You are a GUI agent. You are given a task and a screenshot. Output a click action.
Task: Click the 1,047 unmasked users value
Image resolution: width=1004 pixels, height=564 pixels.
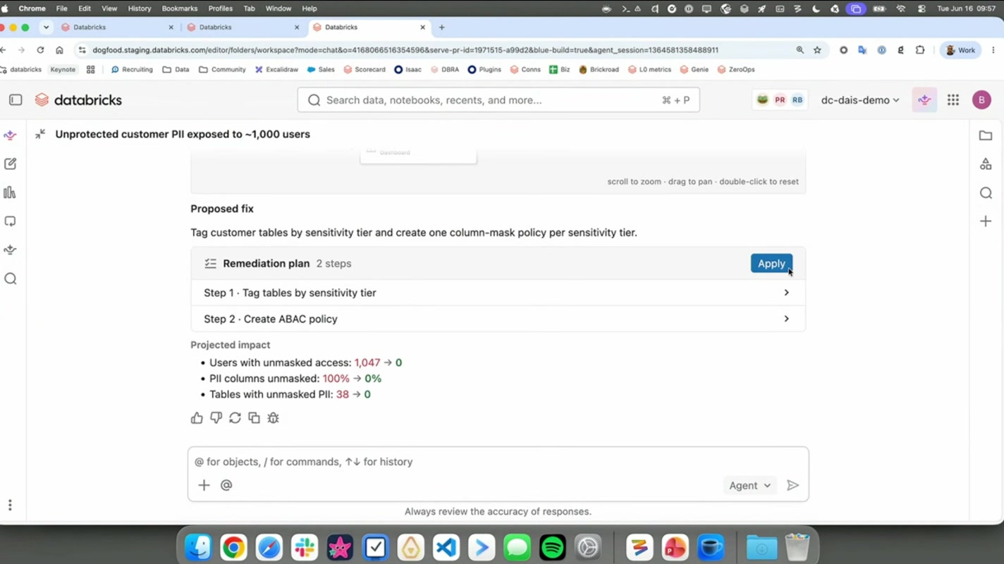coord(367,362)
